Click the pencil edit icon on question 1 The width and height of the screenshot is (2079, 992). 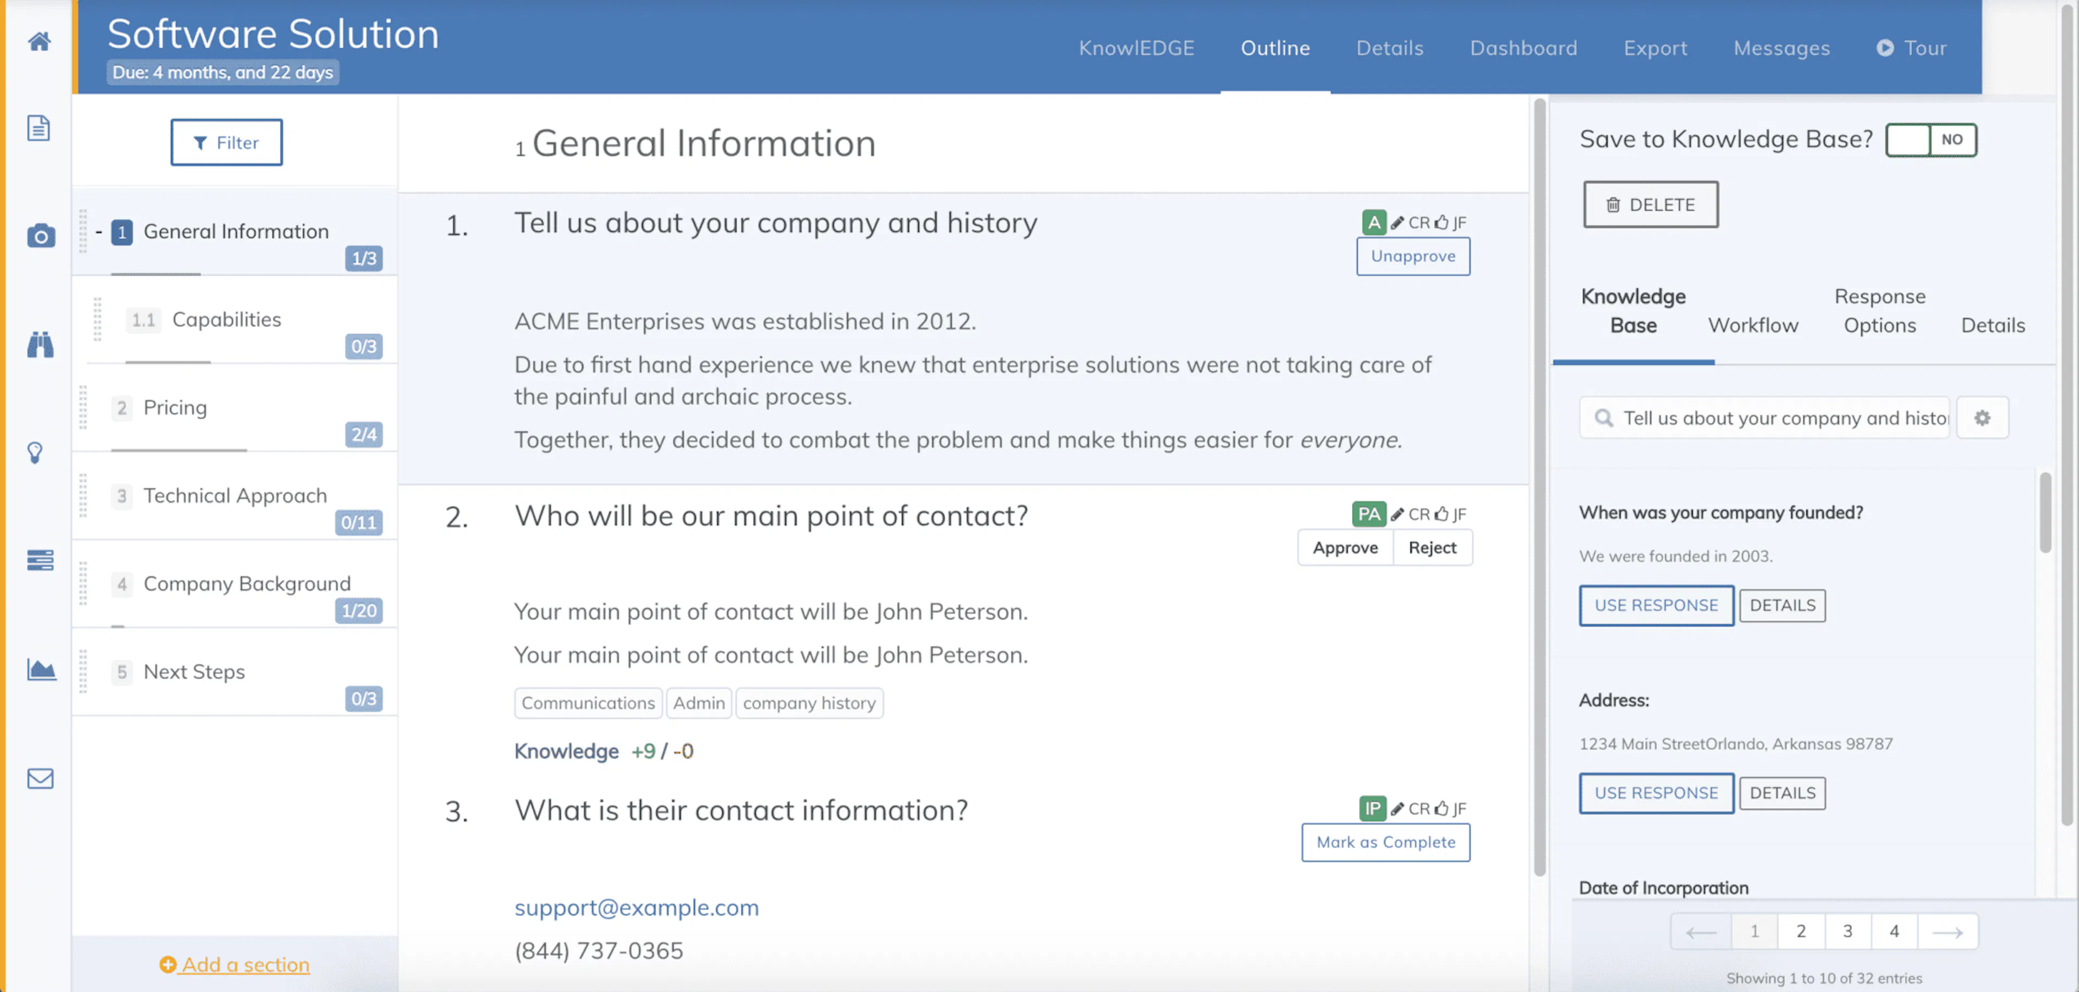coord(1397,223)
